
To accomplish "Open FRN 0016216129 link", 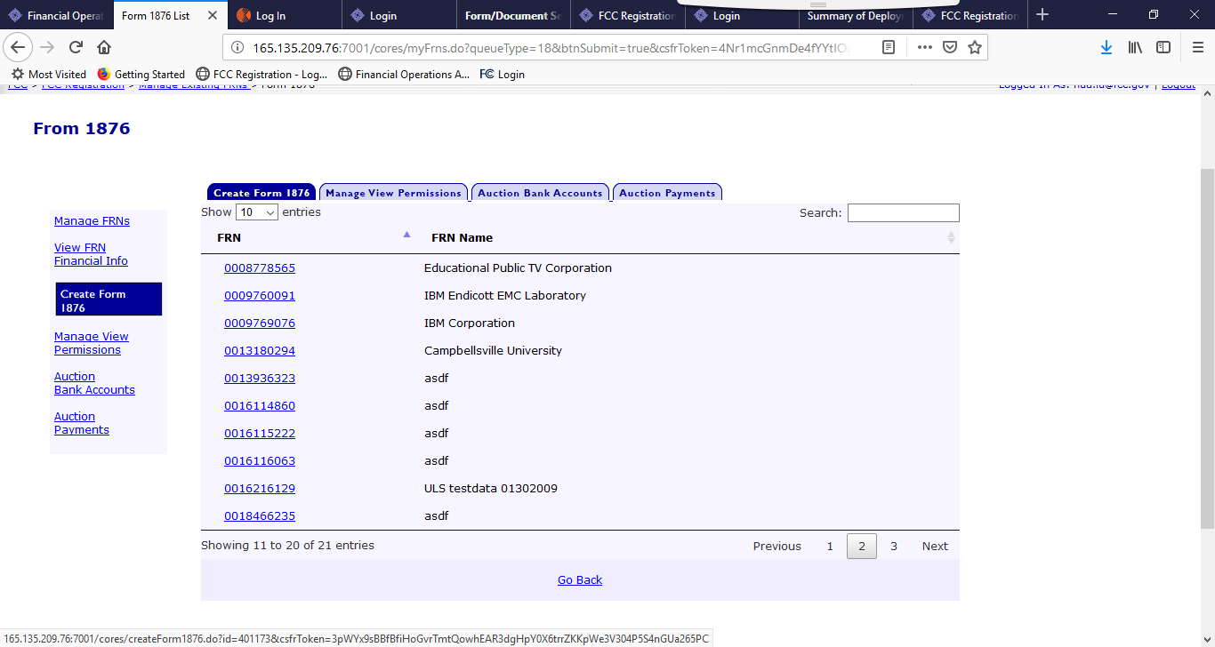I will 260,489.
